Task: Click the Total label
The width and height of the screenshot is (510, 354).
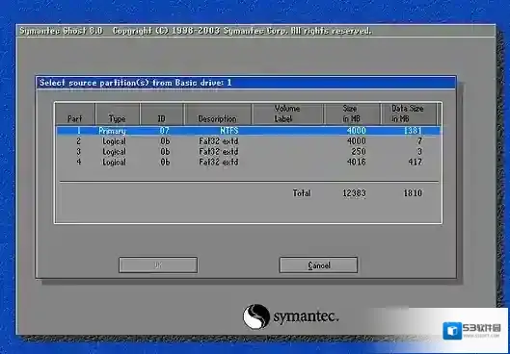Action: pos(302,193)
